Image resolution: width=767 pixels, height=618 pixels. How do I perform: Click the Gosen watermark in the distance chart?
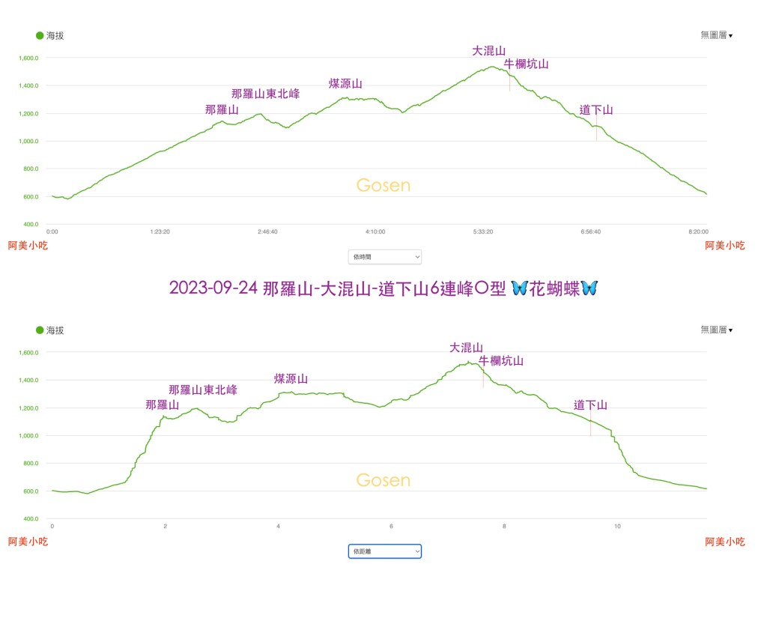[383, 480]
